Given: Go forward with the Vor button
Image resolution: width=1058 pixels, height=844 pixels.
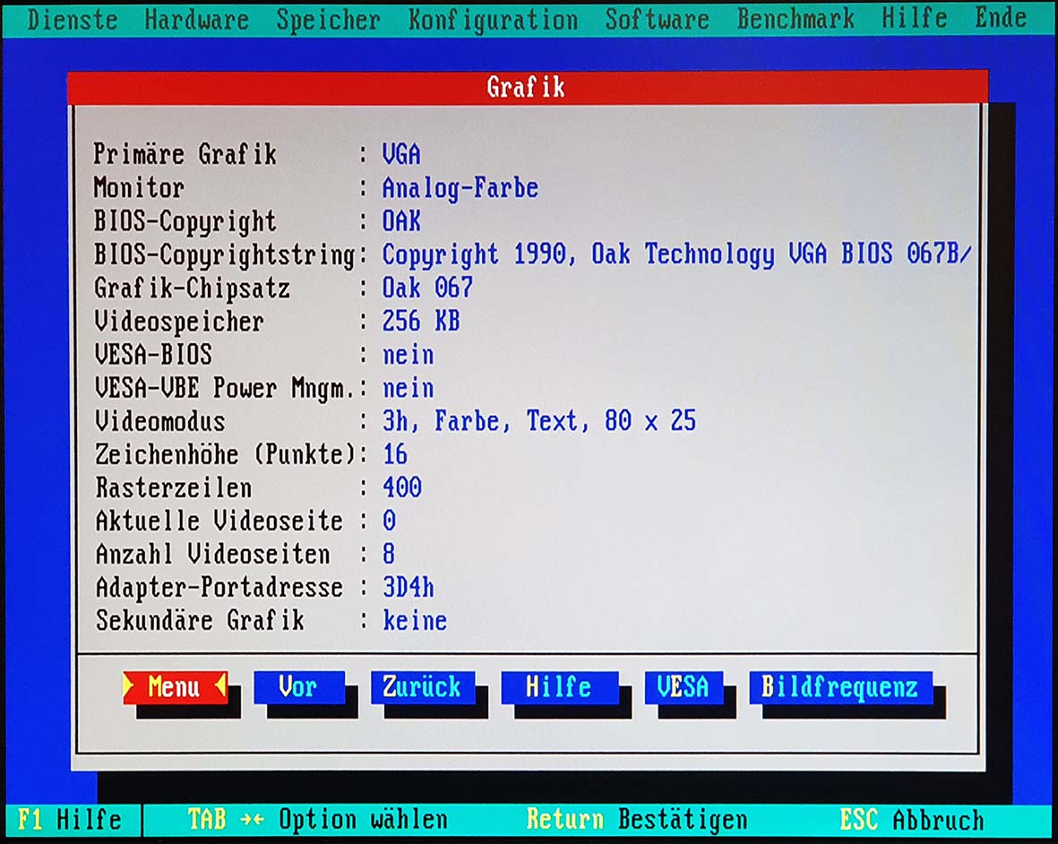Looking at the screenshot, I should [299, 687].
